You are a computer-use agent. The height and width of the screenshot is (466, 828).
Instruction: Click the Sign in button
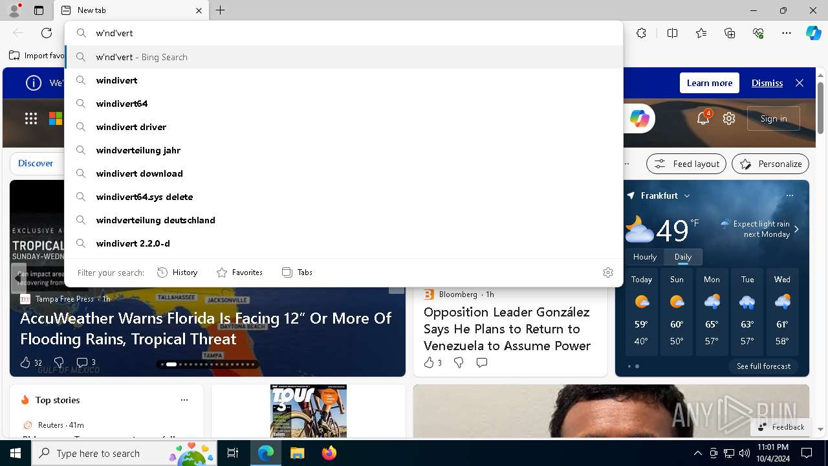[x=774, y=118]
